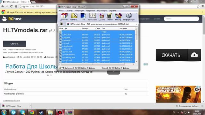Select file v_aug.mdl in the archive
This screenshot has width=205, height=115.
click(x=97, y=38)
